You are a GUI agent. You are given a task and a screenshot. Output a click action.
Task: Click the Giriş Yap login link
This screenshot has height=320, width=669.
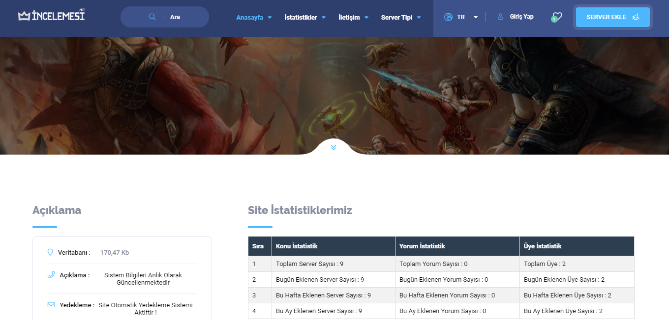point(521,17)
